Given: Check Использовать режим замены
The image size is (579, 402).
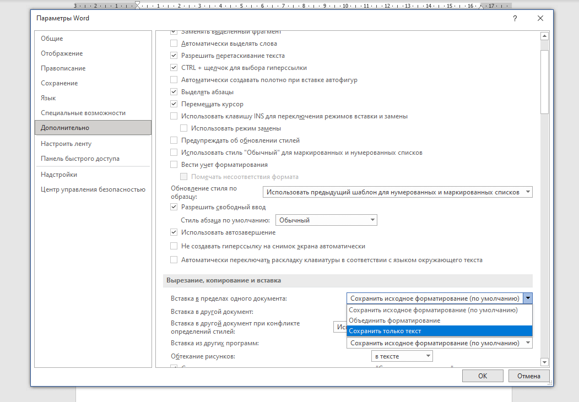Looking at the screenshot, I should pos(183,128).
